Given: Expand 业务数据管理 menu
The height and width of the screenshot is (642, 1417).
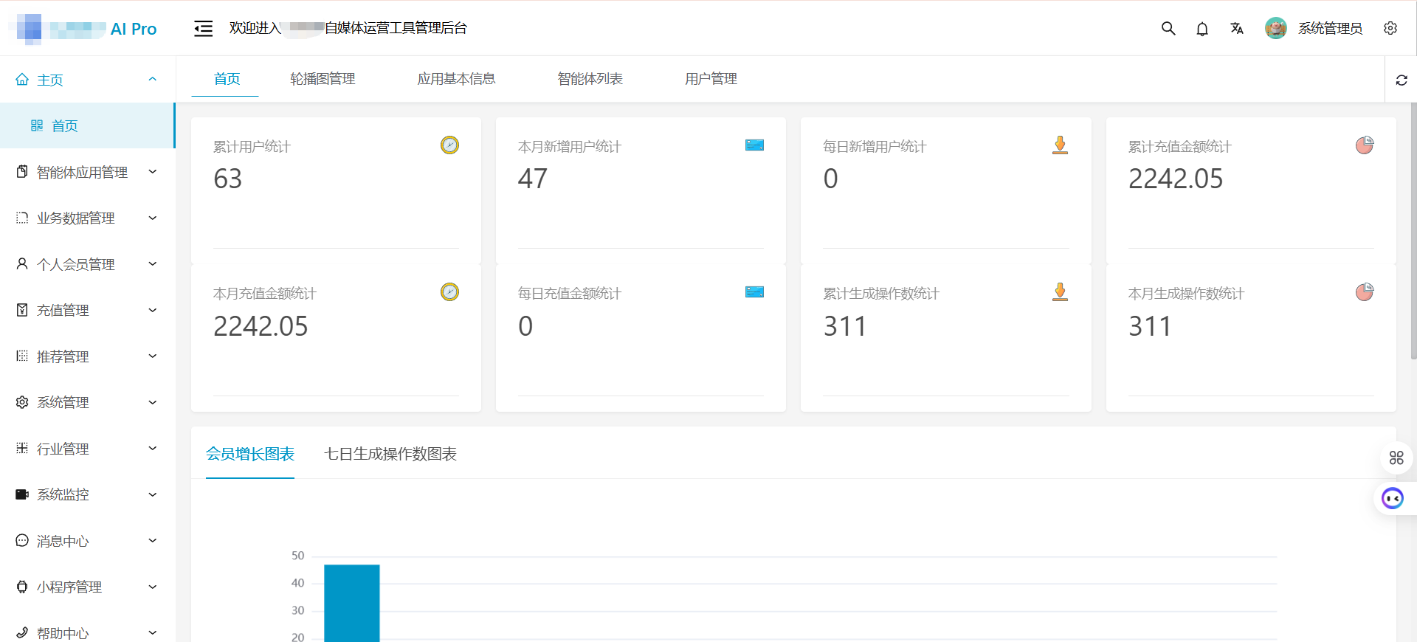Looking at the screenshot, I should pos(153,218).
